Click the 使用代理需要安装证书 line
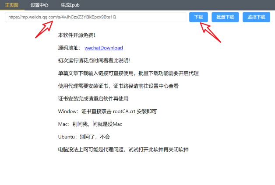This screenshot has height=185, width=275. click(x=118, y=86)
